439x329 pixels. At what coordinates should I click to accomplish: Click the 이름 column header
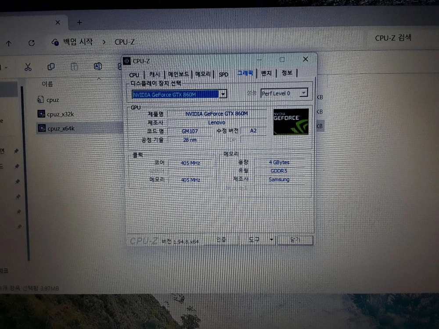pyautogui.click(x=47, y=84)
